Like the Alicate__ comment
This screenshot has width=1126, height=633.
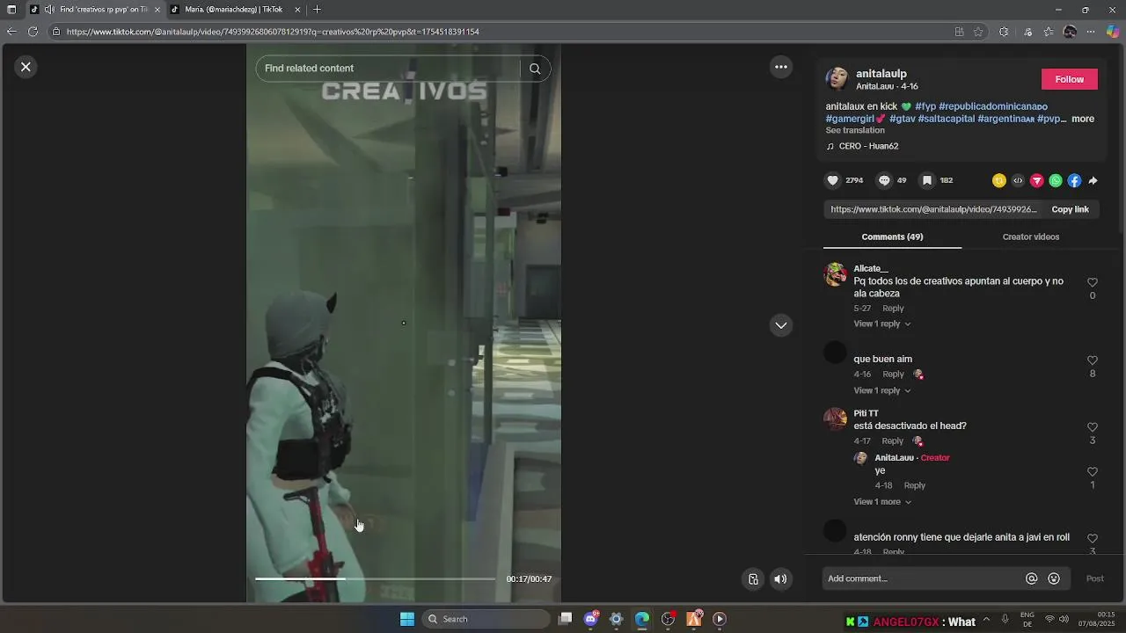tap(1093, 282)
